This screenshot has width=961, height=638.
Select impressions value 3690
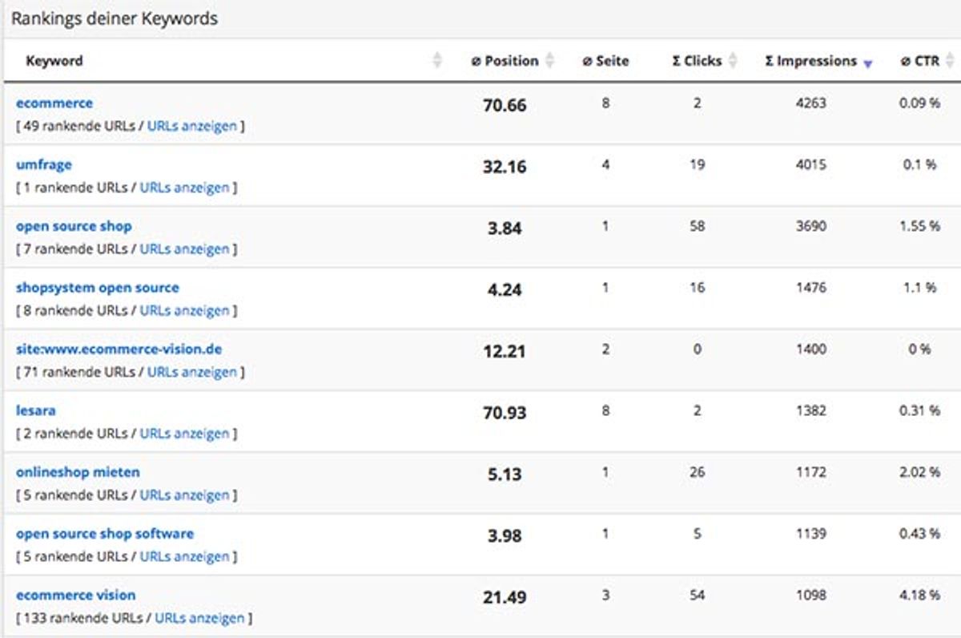coord(811,227)
